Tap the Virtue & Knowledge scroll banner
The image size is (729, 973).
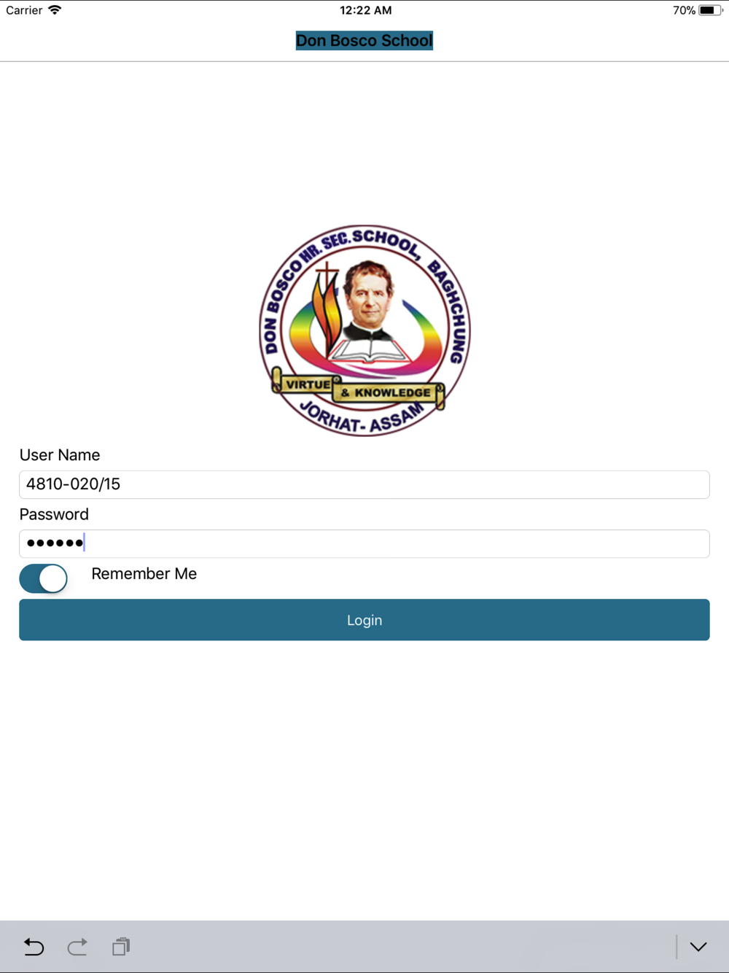coord(358,389)
